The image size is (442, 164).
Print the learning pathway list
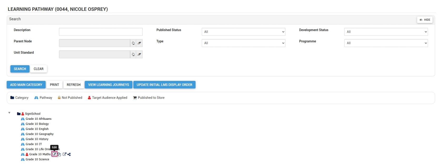click(54, 85)
